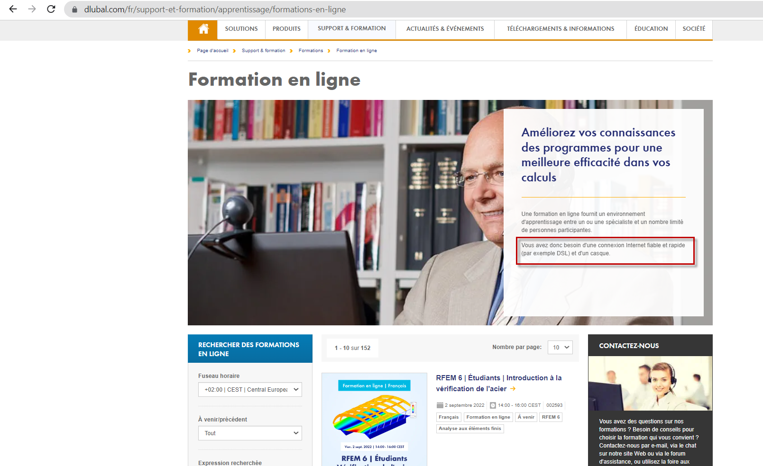The width and height of the screenshot is (763, 466).
Task: Click the browser forward arrow
Action: [32, 9]
